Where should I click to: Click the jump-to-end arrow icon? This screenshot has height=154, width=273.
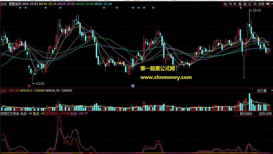coord(268,4)
